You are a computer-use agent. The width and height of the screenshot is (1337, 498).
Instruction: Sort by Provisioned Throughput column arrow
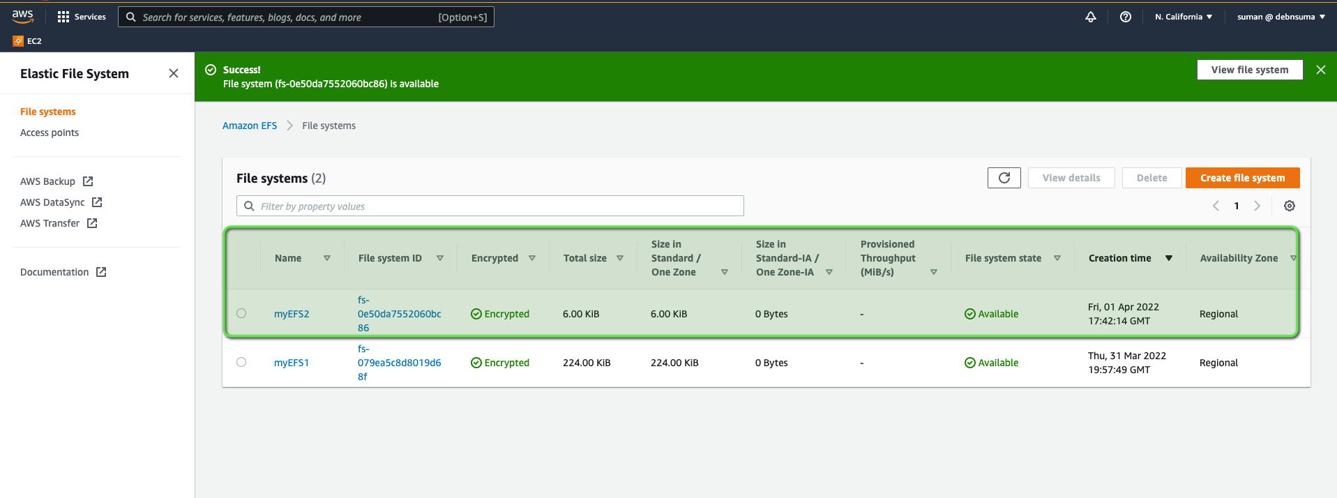[934, 272]
